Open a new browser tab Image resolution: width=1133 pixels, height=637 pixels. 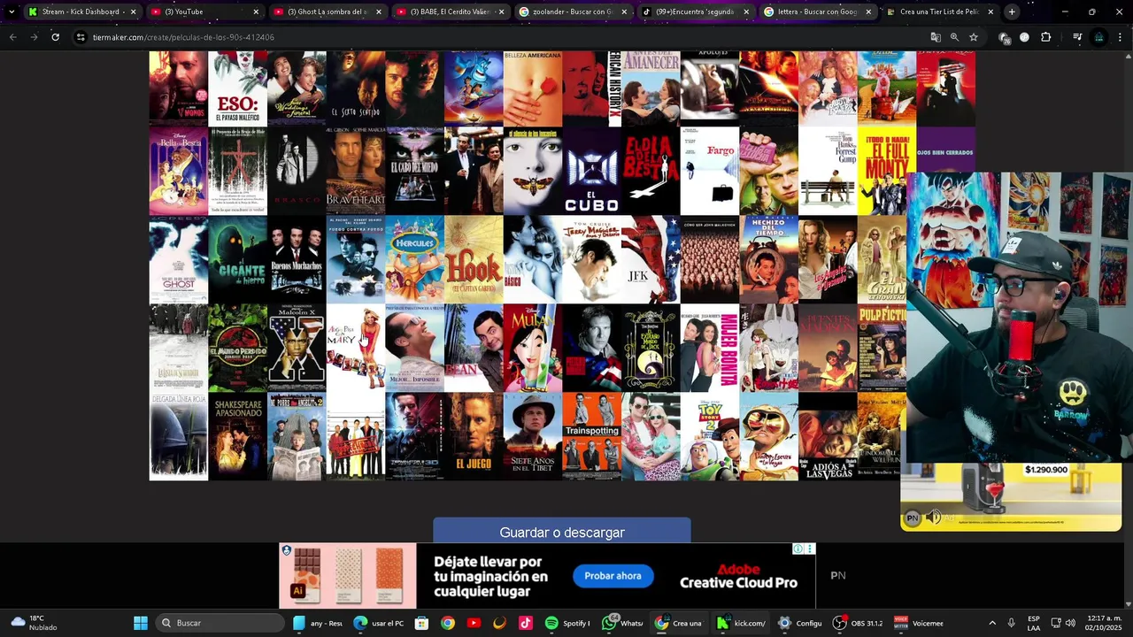(1012, 12)
